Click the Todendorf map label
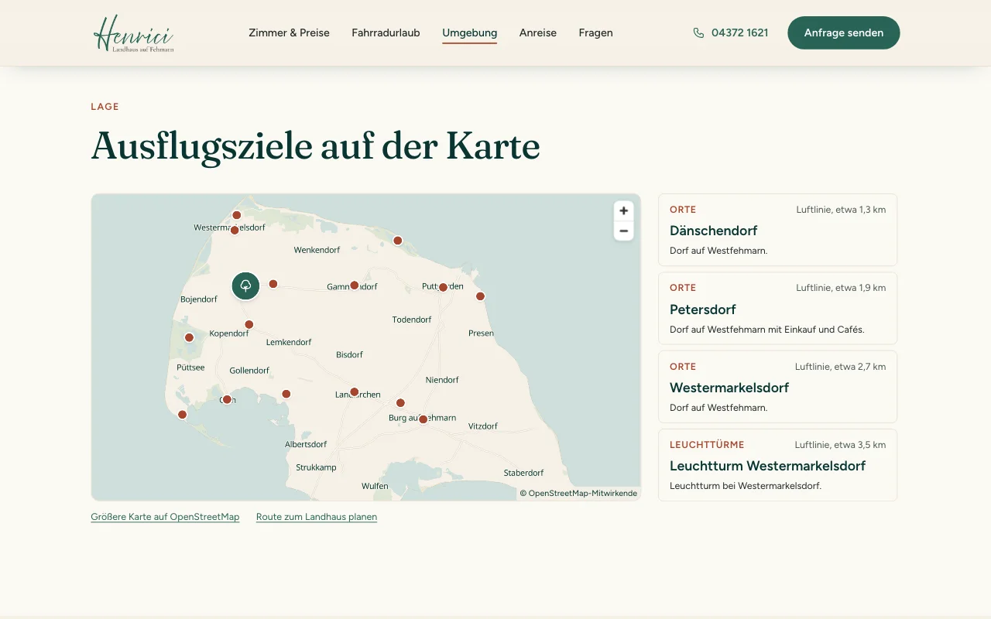The width and height of the screenshot is (991, 619). (x=412, y=320)
